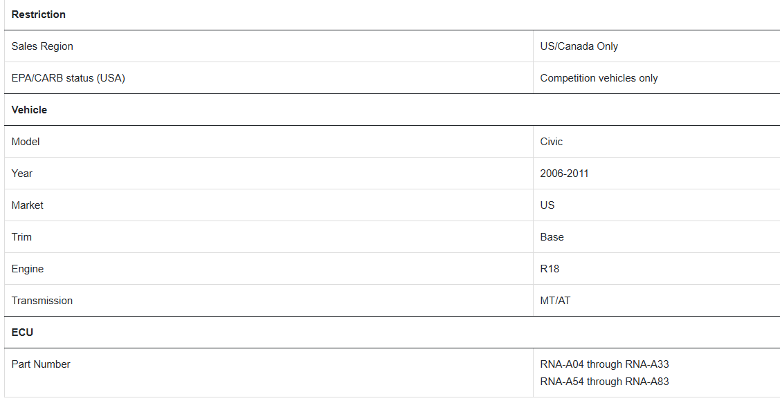
Task: Click the US market value
Action: click(547, 205)
